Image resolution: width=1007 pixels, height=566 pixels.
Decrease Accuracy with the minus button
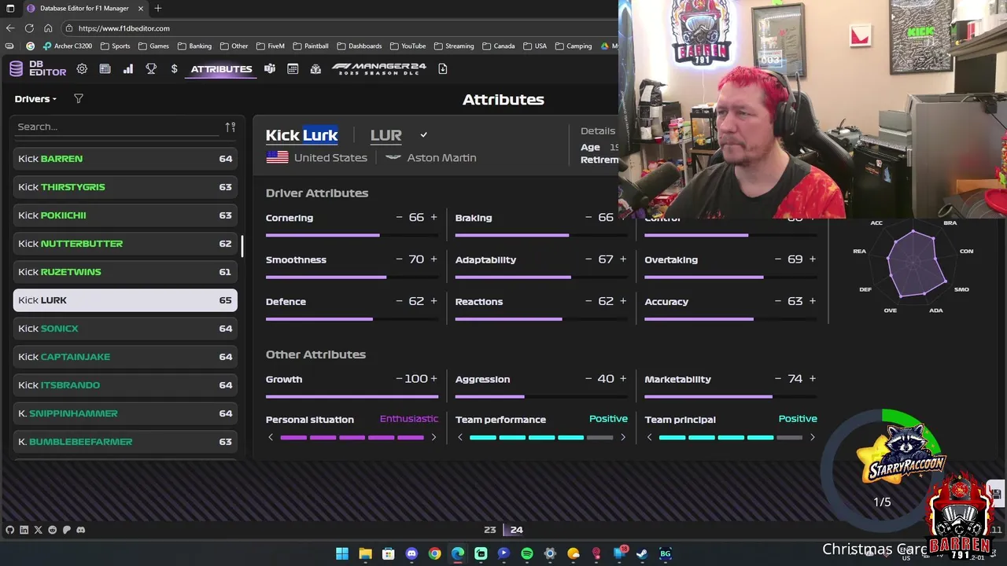(x=779, y=300)
